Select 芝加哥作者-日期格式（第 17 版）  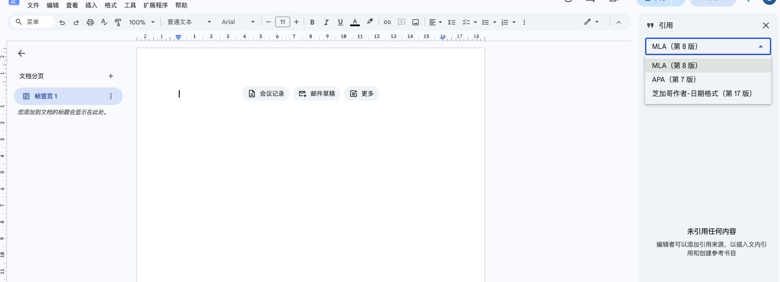pos(708,94)
